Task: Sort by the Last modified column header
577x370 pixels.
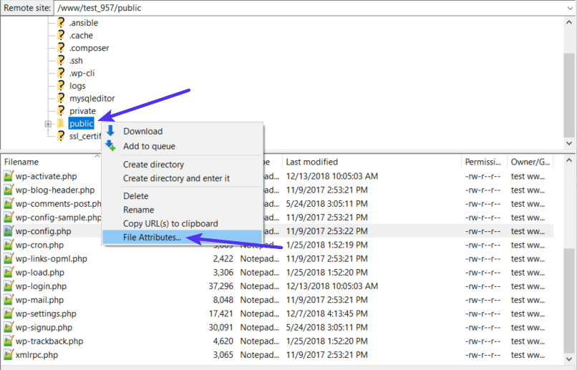Action: click(311, 162)
